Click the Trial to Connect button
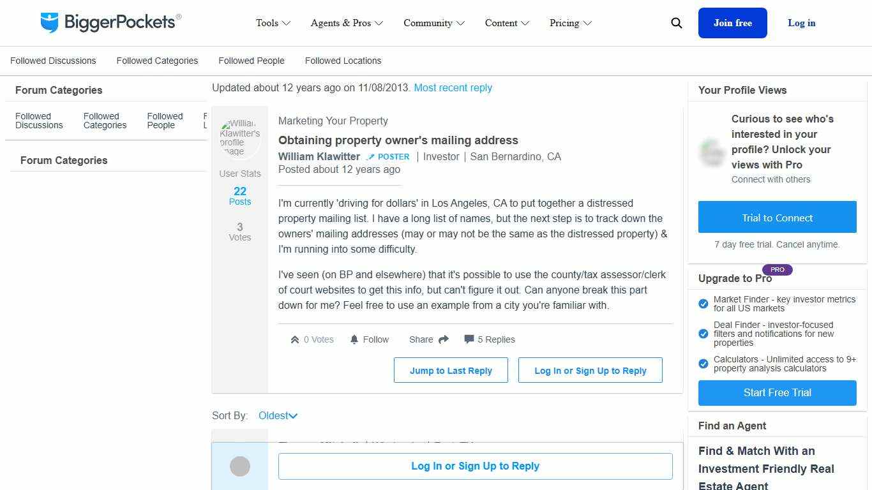Viewport: 872px width, 490px height. (777, 218)
